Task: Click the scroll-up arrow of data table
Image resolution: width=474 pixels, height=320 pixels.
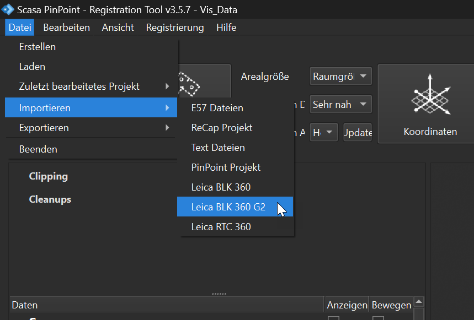Action: click(x=419, y=302)
